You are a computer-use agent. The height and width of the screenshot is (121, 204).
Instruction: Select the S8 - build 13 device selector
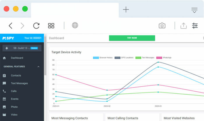pyautogui.click(x=22, y=48)
